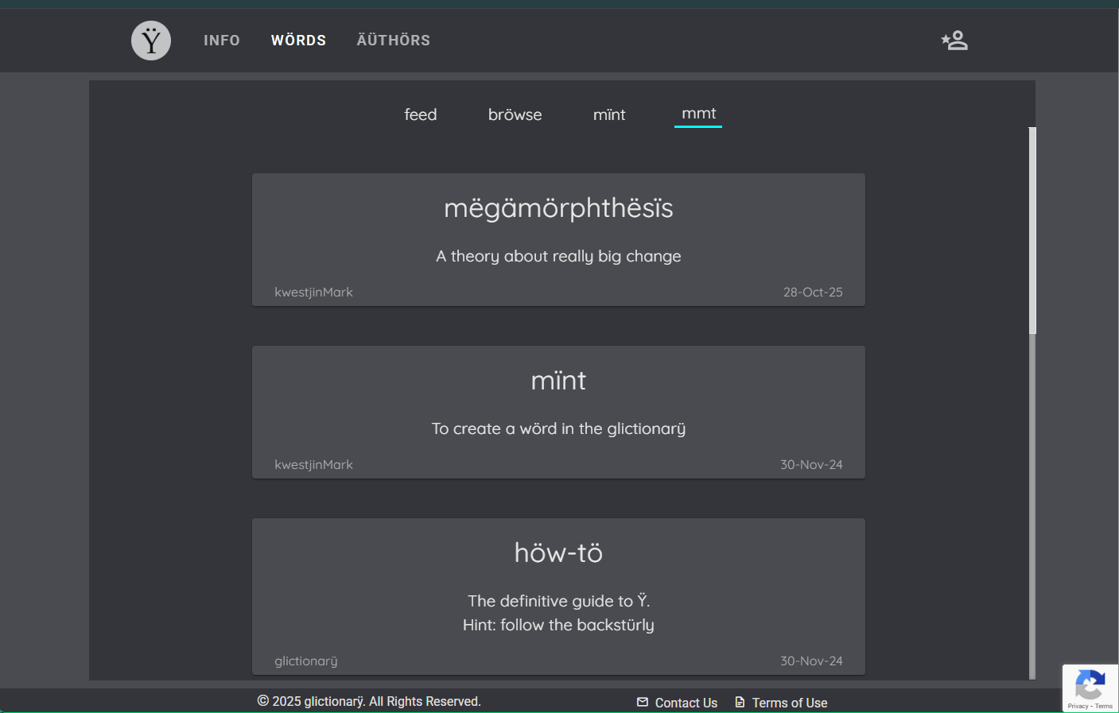1119x713 pixels.
Task: Open the Terms of Use page
Action: coord(789,703)
